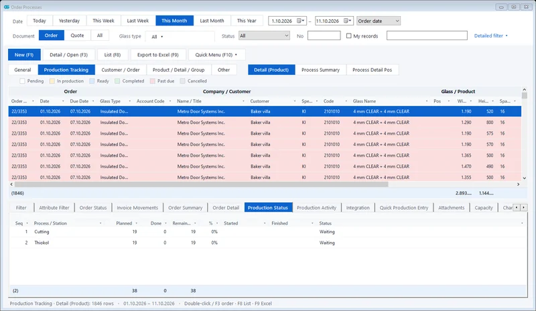Screen dimensions: 536x311
Task: Click Export to Excel (F9) button
Action: [158, 55]
